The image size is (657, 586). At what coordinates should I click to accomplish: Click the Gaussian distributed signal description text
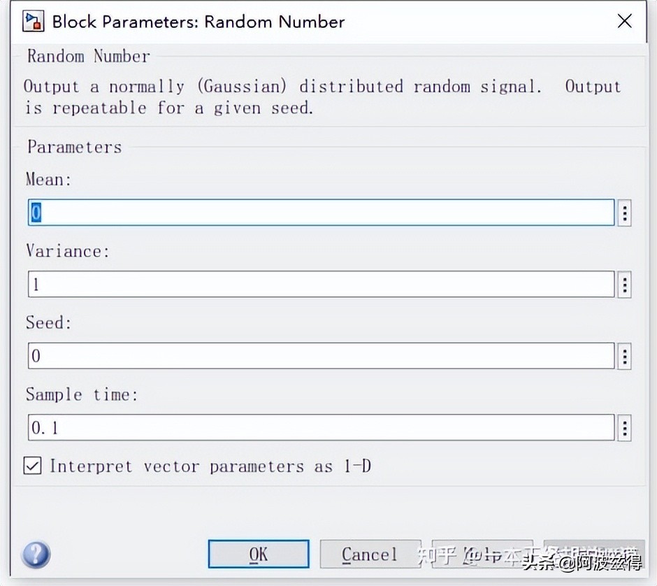pyautogui.click(x=322, y=97)
